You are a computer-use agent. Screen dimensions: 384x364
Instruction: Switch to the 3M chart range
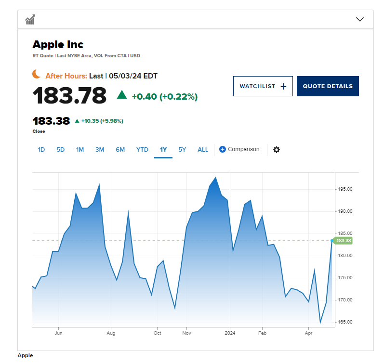pyautogui.click(x=100, y=150)
